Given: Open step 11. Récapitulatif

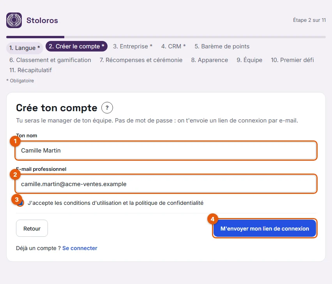Looking at the screenshot, I should (30, 70).
